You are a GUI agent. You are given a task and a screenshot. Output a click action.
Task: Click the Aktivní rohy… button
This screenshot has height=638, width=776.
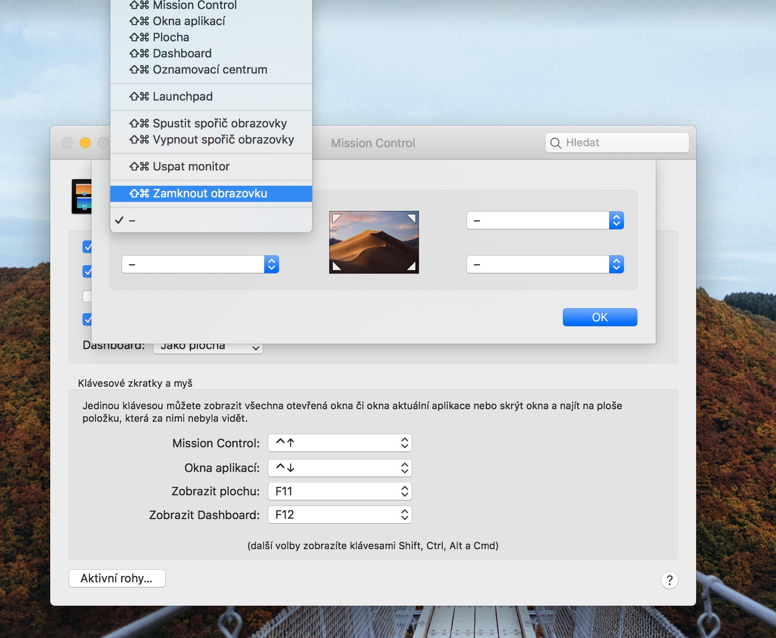(x=117, y=578)
